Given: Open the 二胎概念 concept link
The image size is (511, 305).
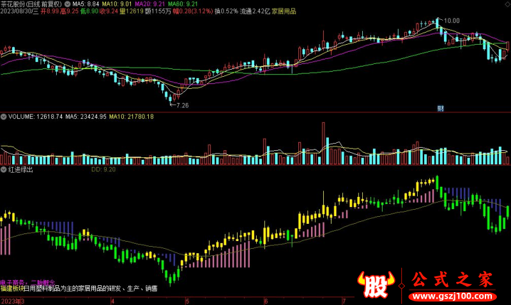Looking at the screenshot, I should tap(43, 283).
